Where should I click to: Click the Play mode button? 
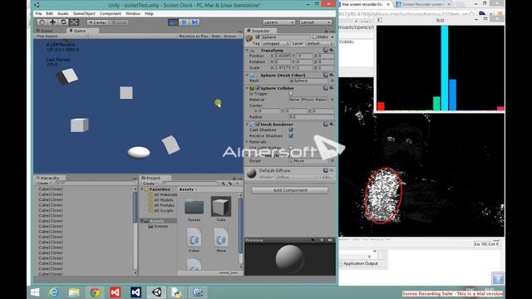[173, 22]
